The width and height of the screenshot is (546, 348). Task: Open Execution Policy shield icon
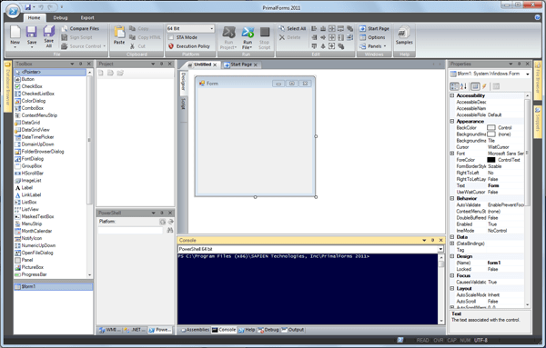click(171, 46)
